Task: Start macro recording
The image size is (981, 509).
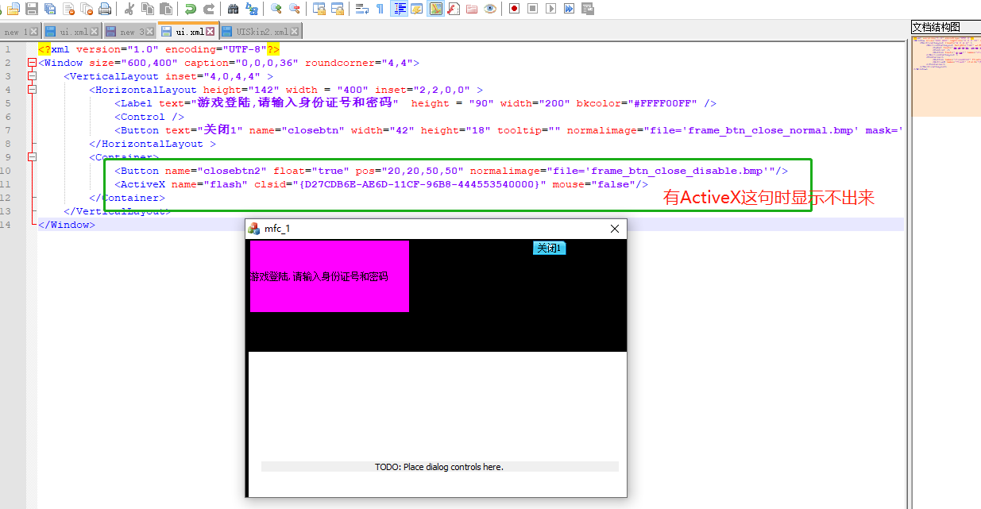Action: pos(514,9)
